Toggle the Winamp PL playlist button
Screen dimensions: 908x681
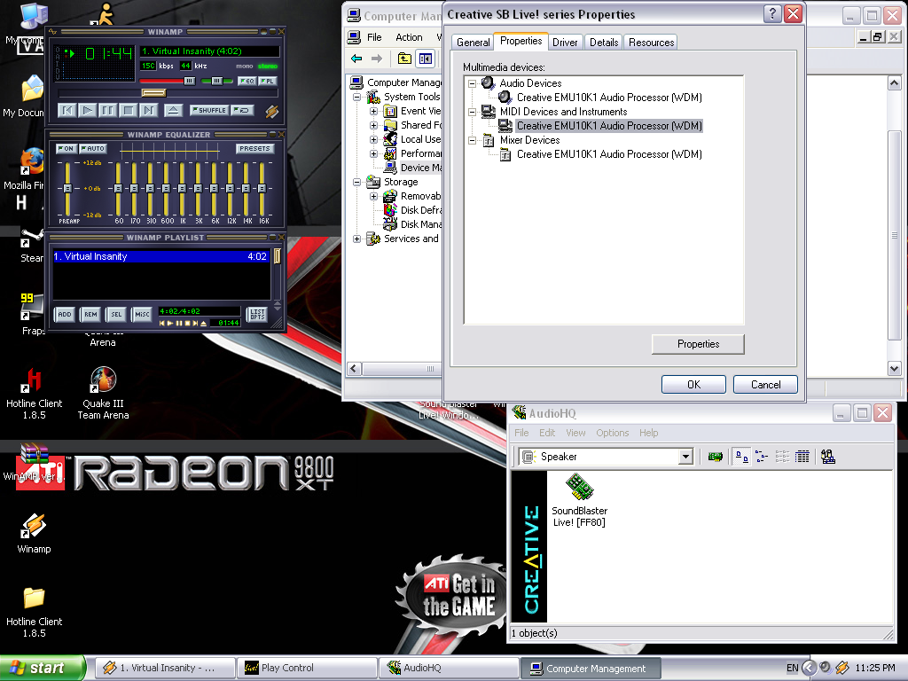[x=267, y=81]
